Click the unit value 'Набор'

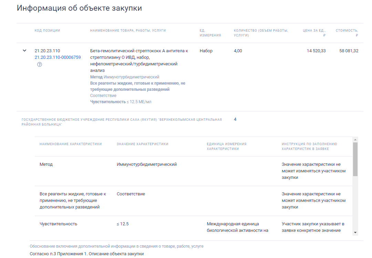[206, 51]
